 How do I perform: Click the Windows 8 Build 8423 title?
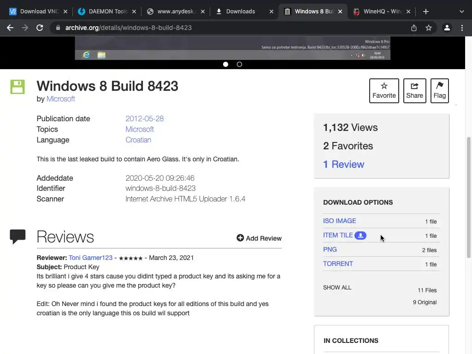pyautogui.click(x=107, y=86)
